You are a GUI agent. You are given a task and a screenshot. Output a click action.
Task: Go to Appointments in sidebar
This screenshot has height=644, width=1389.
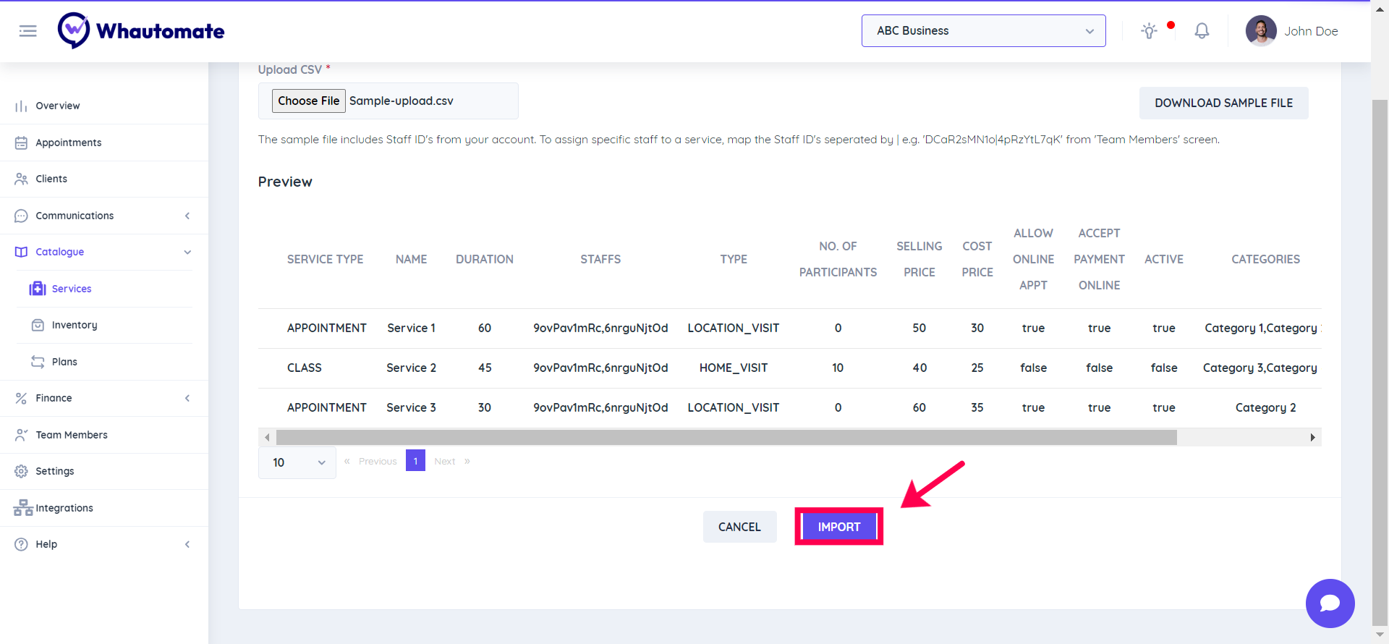click(x=69, y=143)
